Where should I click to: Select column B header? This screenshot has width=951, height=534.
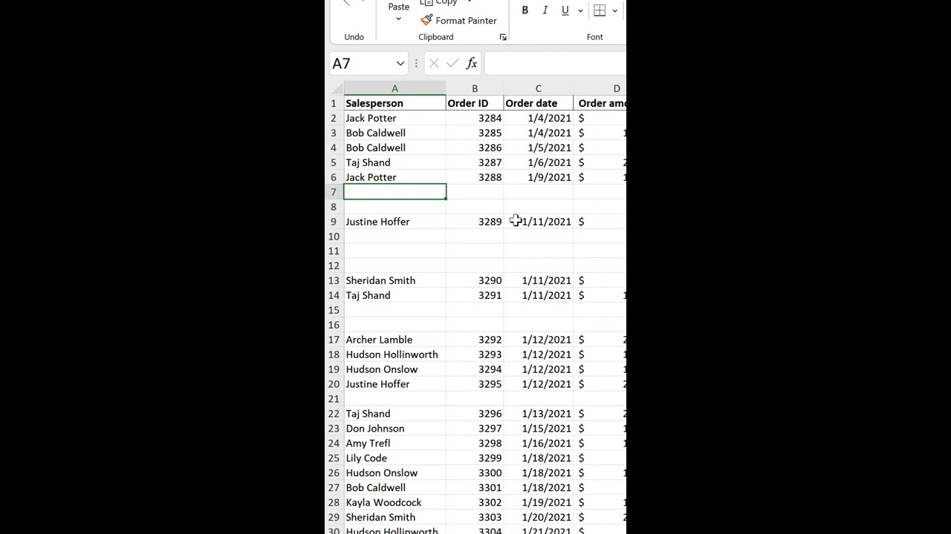coord(475,89)
